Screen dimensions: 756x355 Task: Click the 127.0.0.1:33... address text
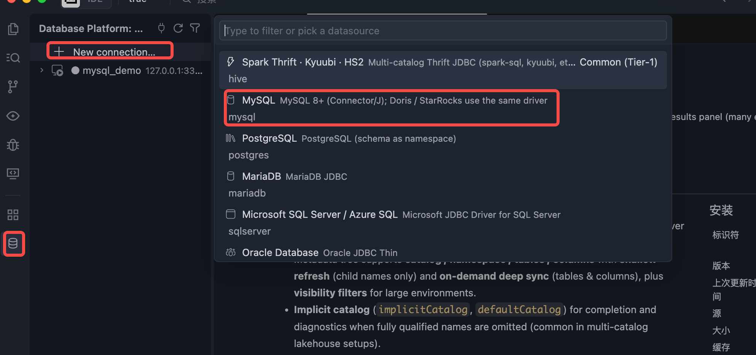tap(174, 71)
